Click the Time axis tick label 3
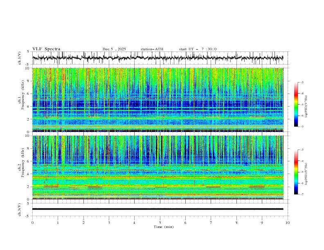Viewport: 324px width, 250px height. tap(109, 223)
